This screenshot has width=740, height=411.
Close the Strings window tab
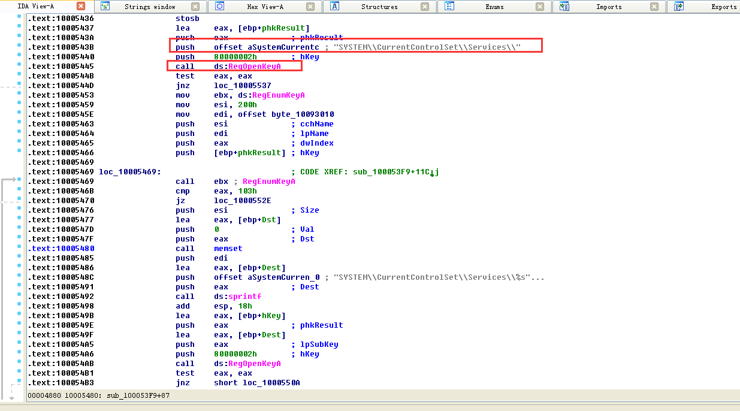[x=195, y=7]
